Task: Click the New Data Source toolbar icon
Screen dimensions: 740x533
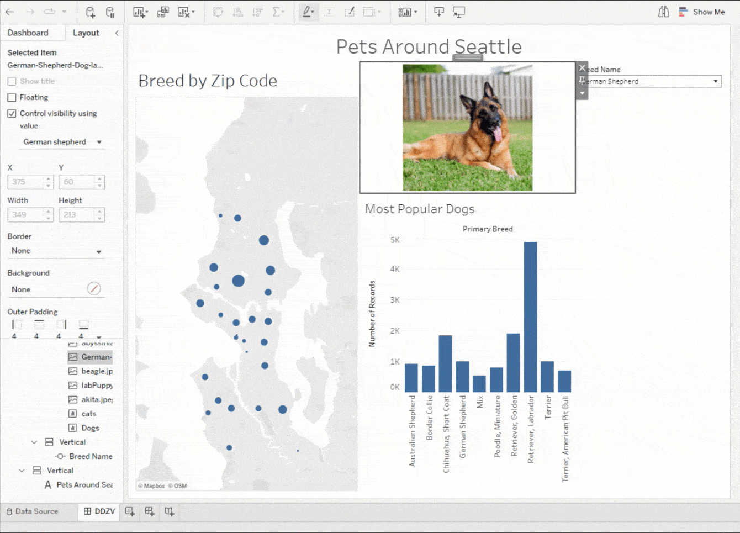Action: tap(91, 12)
